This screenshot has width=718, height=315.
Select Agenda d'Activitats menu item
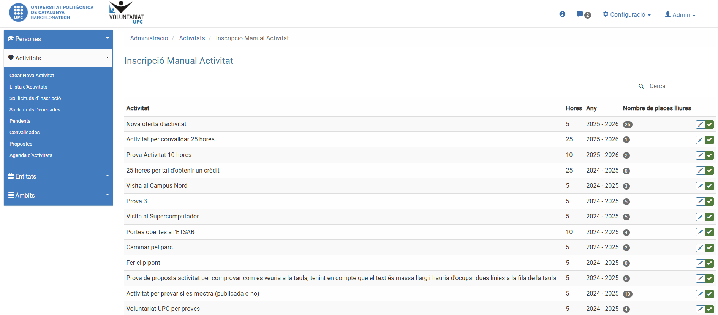pos(31,155)
